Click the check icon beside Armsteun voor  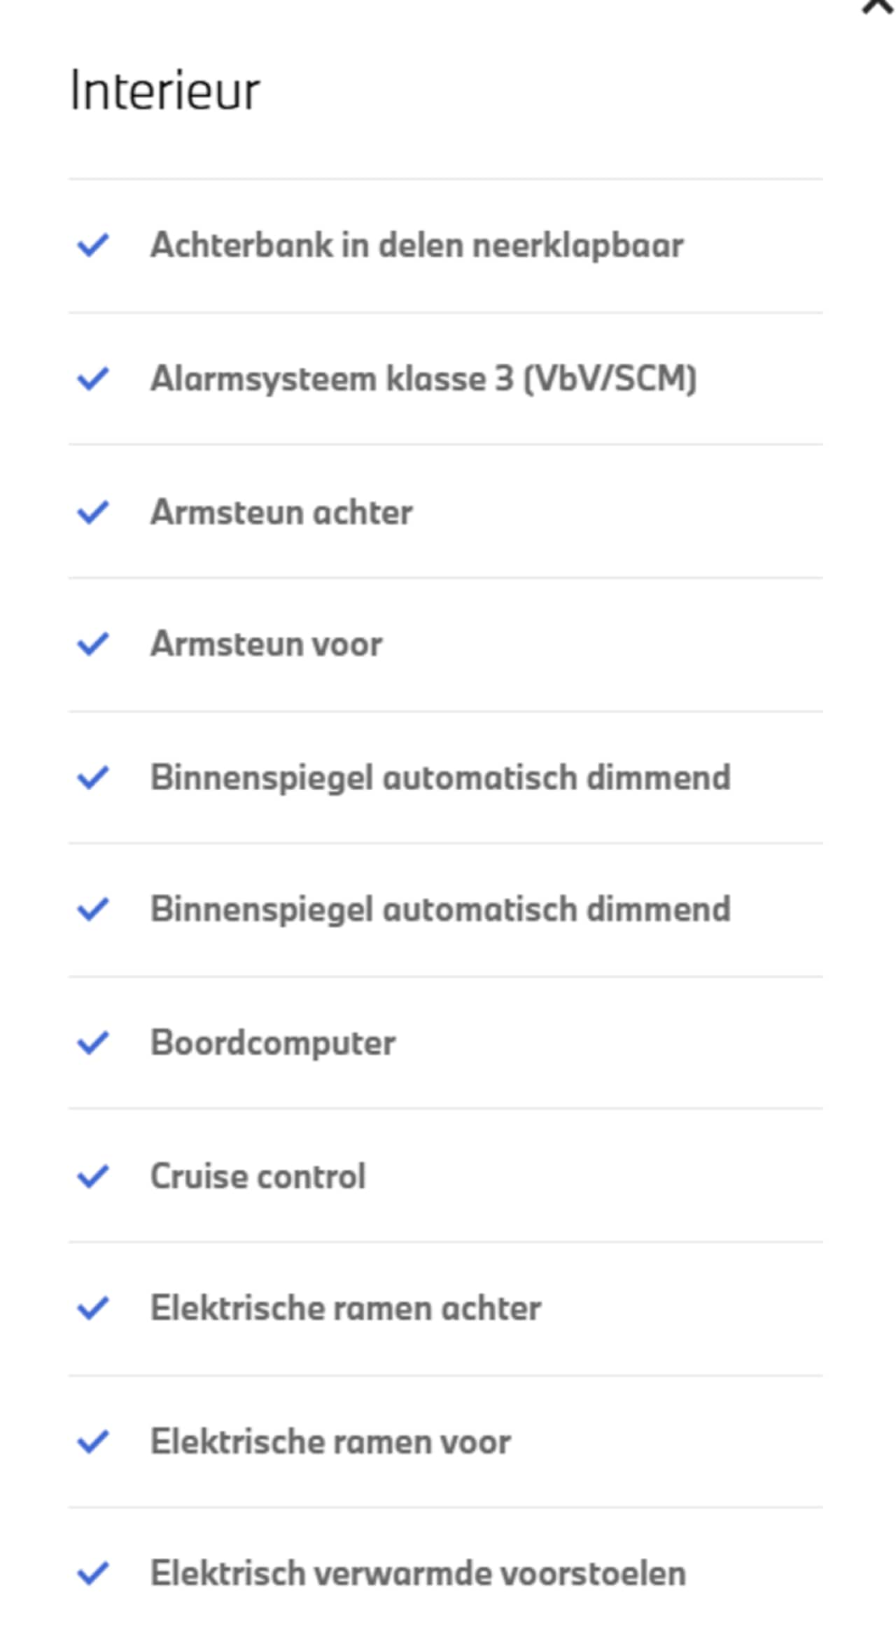[92, 644]
